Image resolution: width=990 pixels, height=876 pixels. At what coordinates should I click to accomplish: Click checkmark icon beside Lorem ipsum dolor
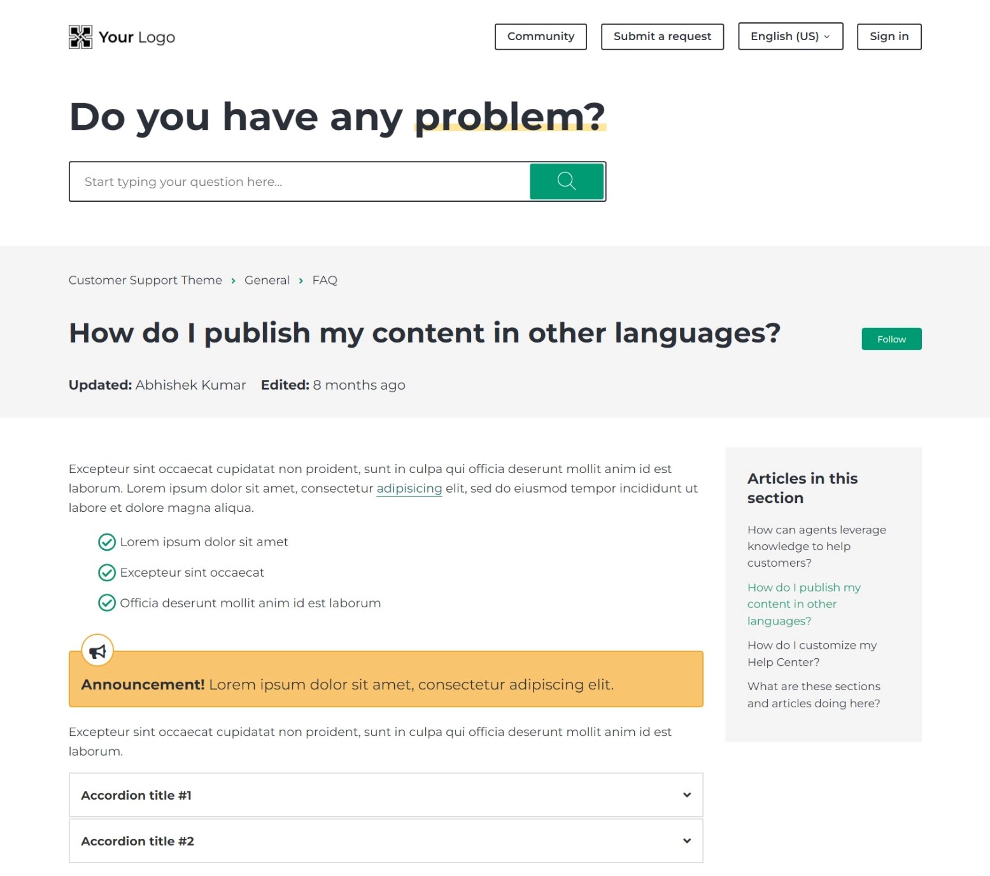coord(106,542)
